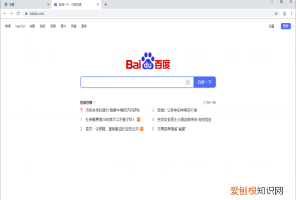Open 图片 in the top navigation
This screenshot has width=296, height=200.
(63, 26)
